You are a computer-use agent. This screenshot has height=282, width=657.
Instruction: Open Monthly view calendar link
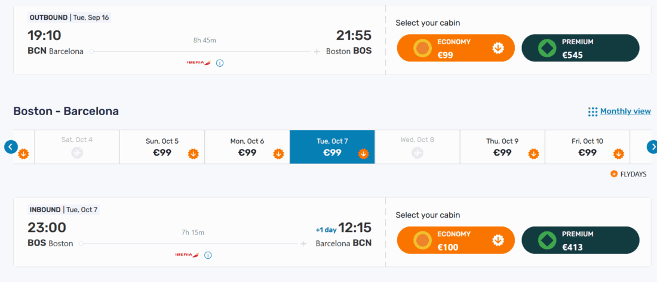[x=625, y=111]
